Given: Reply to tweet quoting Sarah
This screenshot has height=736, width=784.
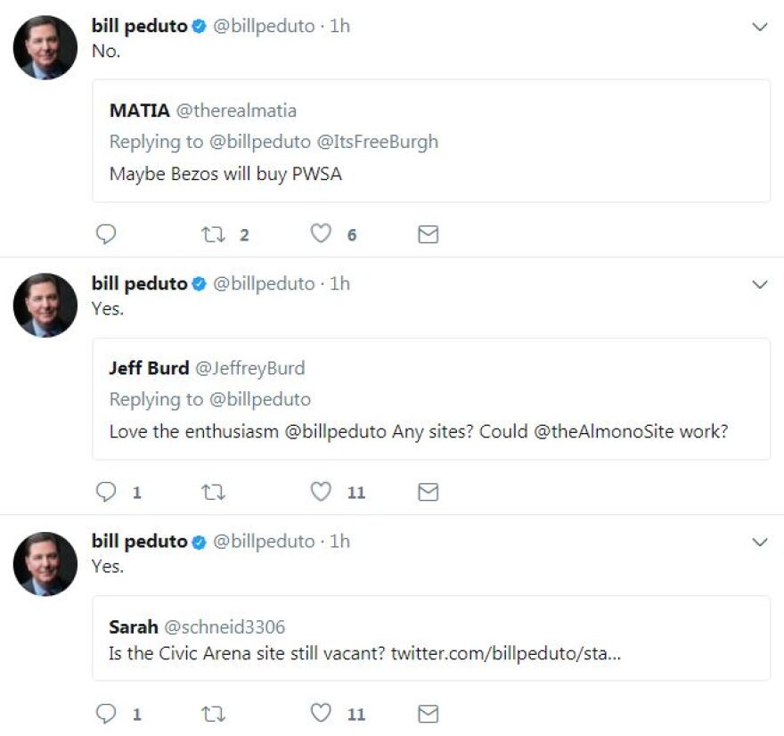Looking at the screenshot, I should coord(106,714).
